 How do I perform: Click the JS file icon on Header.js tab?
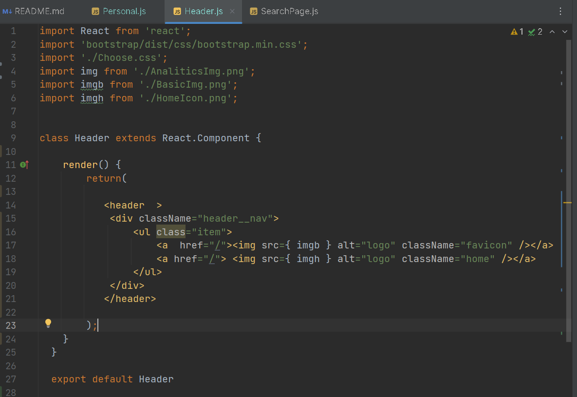[177, 11]
